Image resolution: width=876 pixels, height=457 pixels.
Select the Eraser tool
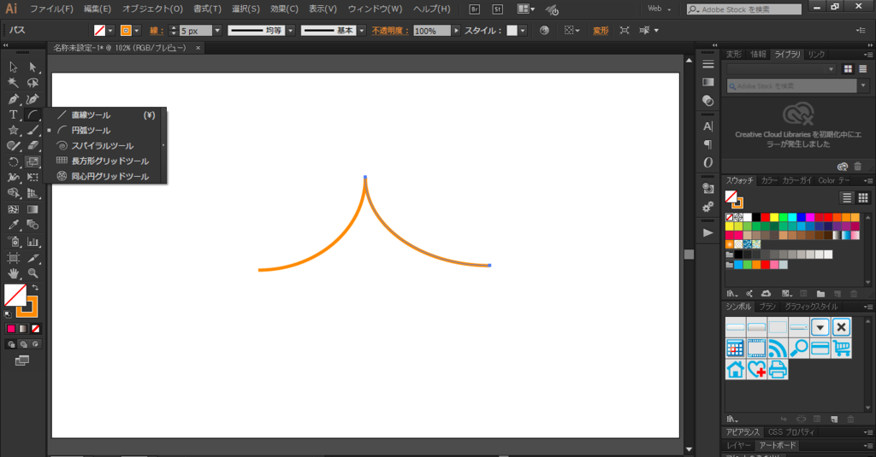tap(33, 145)
